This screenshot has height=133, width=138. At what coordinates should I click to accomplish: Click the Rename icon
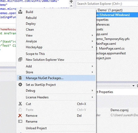(x=20, y=121)
